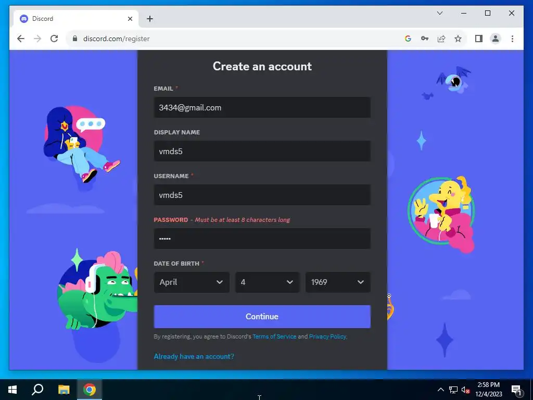Viewport: 533px width, 400px height.
Task: Focus the Password field
Action: [x=262, y=239]
